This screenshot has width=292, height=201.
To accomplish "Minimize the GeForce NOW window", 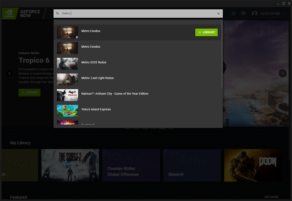I will click(278, 3).
